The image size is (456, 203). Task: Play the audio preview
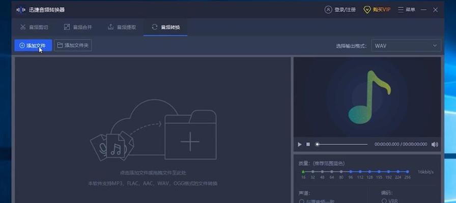tap(300, 145)
